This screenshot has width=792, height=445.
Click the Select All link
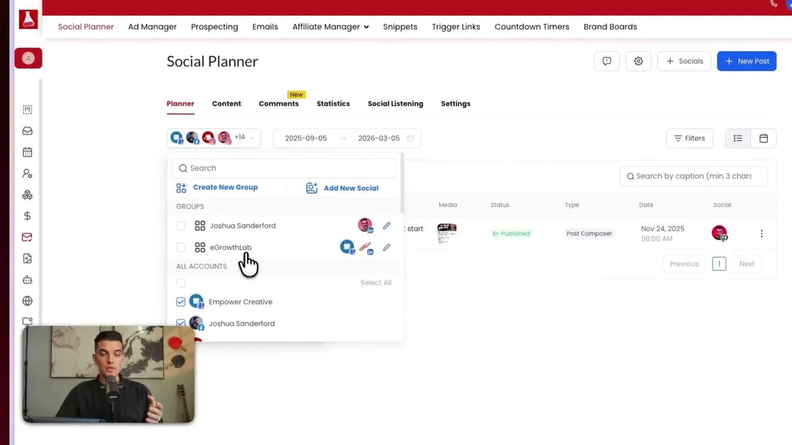point(376,282)
